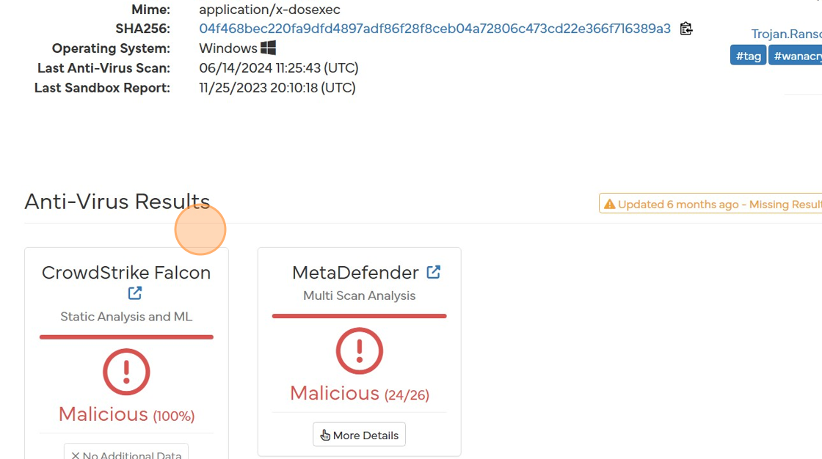Copy the SHA256 hash to clipboard
Image resolution: width=822 pixels, height=459 pixels.
pyautogui.click(x=686, y=29)
